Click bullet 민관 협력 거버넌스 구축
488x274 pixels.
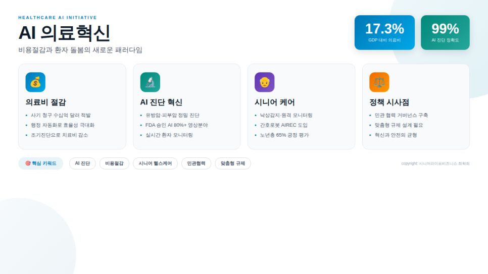(401, 116)
